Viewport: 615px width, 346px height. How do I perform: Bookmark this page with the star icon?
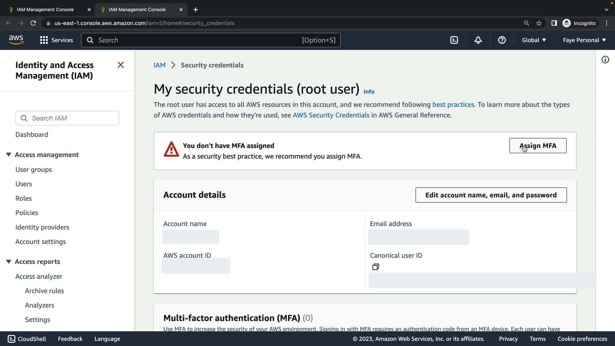(x=539, y=23)
